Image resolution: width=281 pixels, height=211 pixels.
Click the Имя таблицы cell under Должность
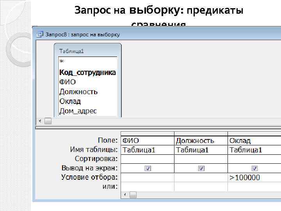click(x=201, y=150)
